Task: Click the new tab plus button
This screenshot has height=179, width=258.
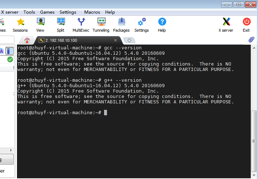Action: coord(129,40)
